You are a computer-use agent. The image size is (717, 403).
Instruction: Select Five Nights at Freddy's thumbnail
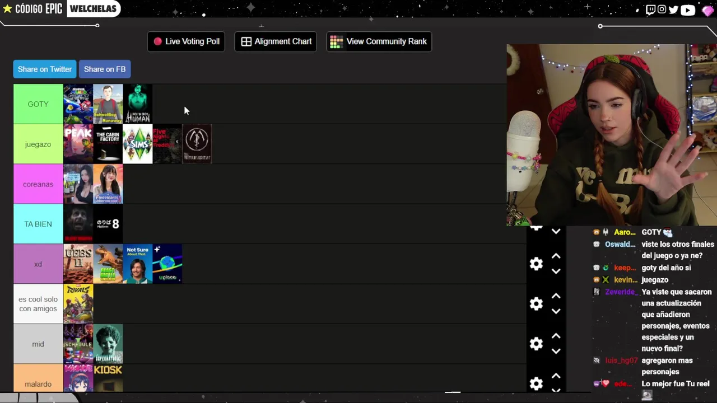[167, 144]
